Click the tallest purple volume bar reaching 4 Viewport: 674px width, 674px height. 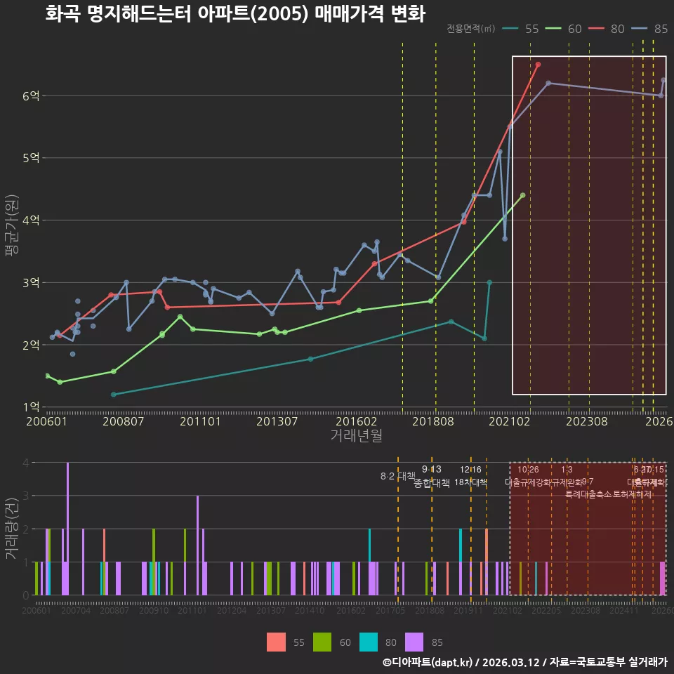67,529
